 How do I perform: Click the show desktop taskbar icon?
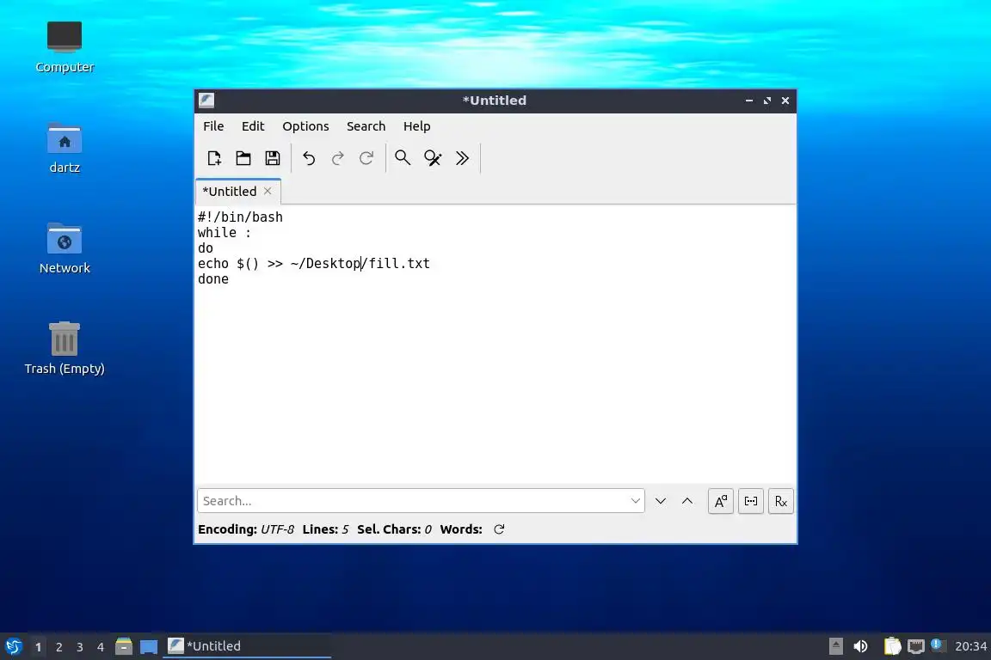[x=149, y=646]
